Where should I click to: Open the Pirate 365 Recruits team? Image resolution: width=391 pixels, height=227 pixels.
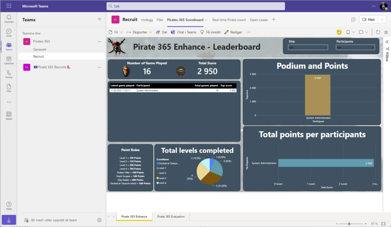point(52,67)
